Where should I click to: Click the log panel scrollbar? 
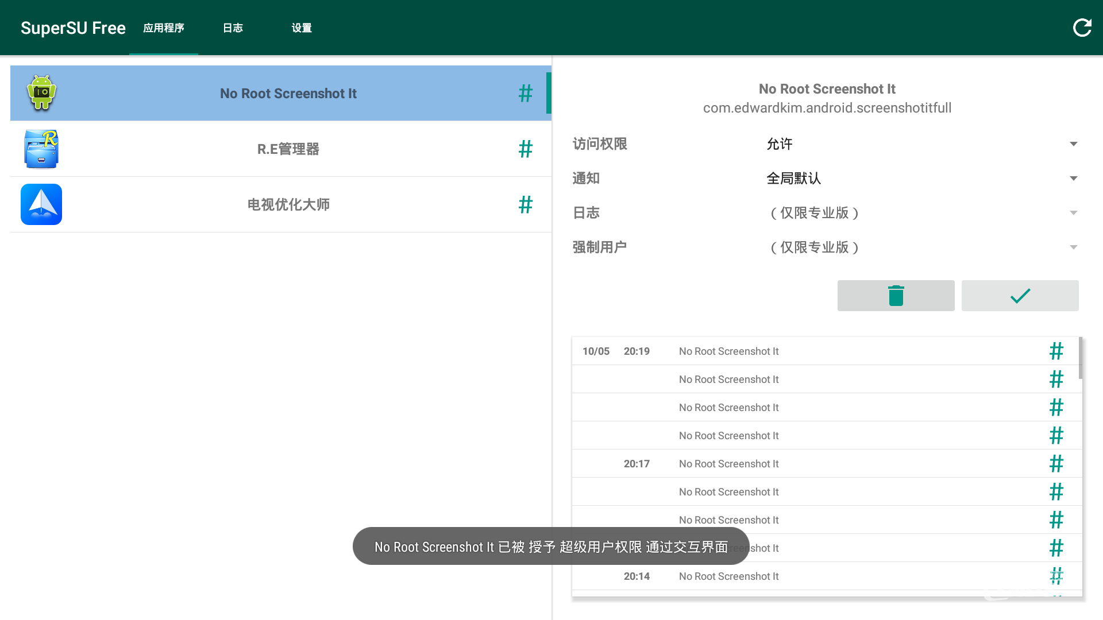pyautogui.click(x=1081, y=358)
